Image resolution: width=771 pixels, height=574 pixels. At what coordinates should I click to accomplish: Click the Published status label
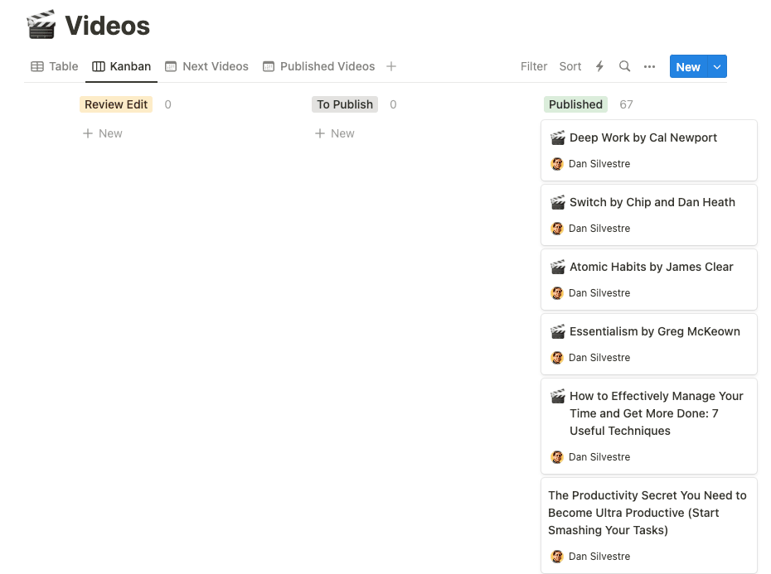coord(575,104)
